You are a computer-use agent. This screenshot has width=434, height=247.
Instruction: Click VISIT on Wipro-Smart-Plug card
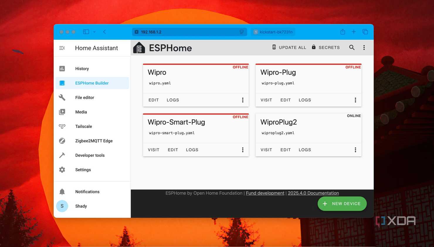pos(154,150)
